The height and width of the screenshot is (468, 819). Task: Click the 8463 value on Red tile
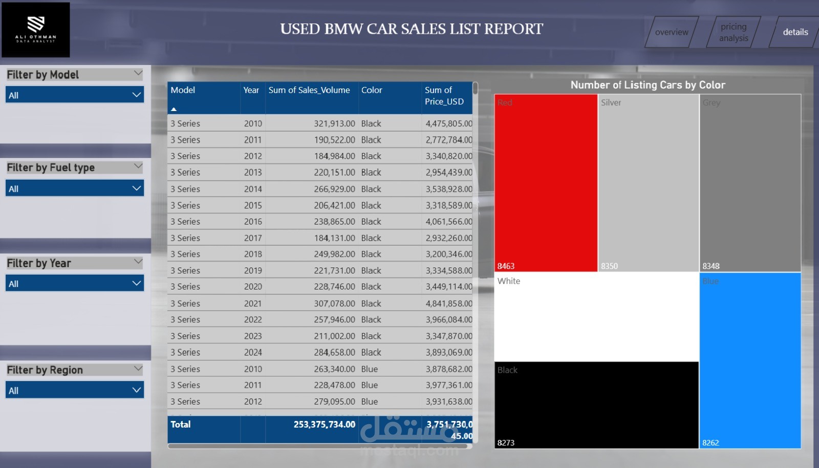(x=506, y=266)
